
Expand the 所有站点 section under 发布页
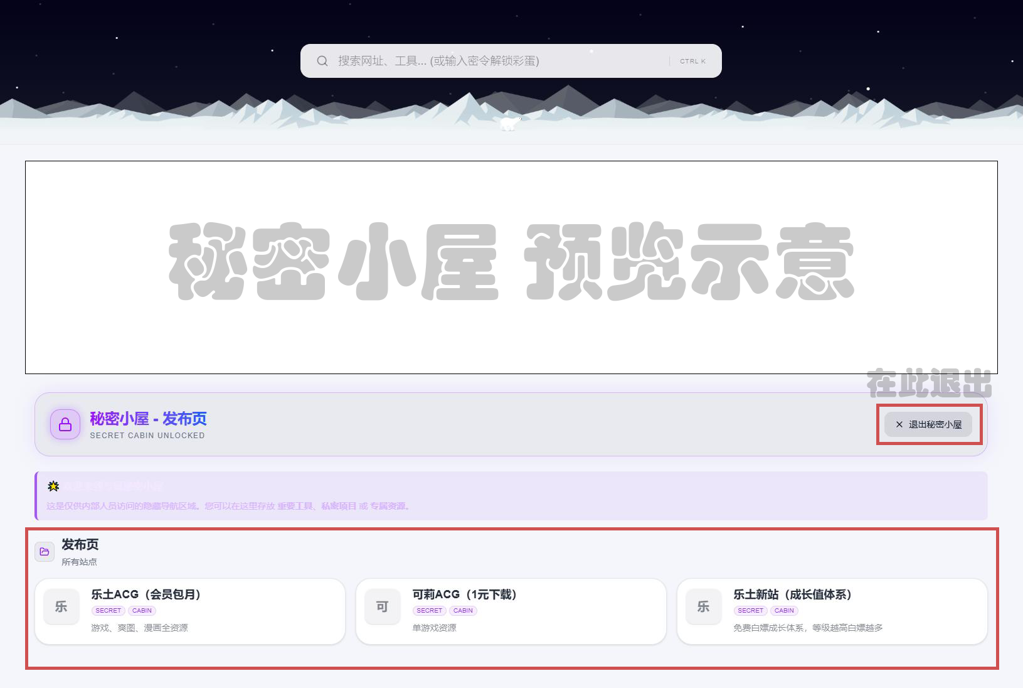click(80, 562)
